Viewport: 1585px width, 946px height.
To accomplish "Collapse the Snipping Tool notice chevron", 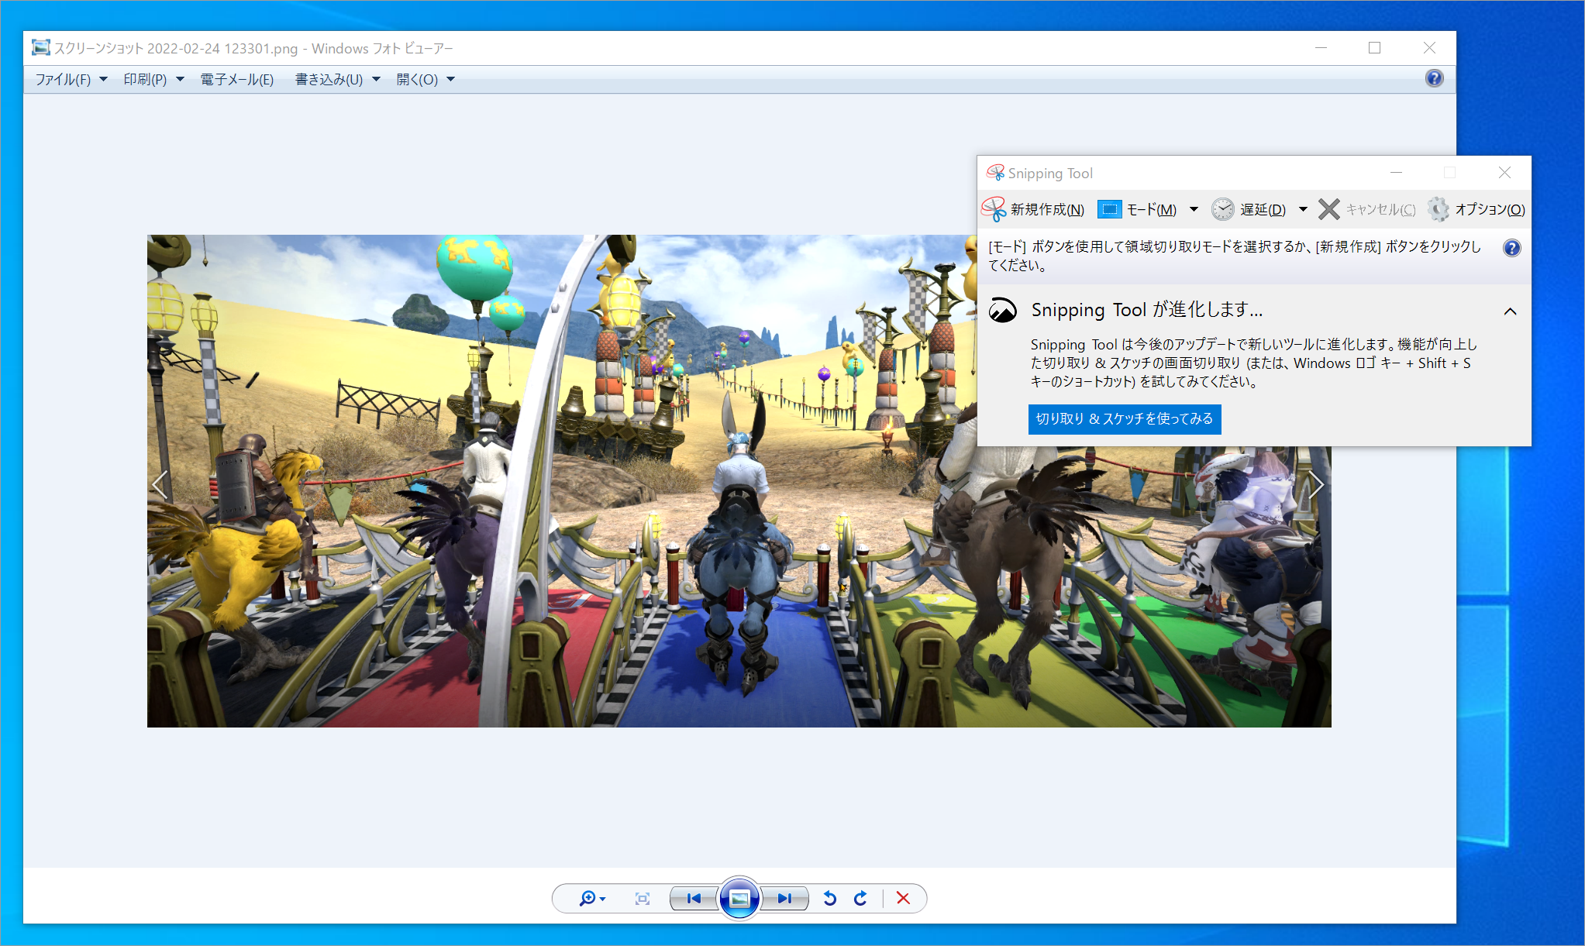I will [x=1510, y=311].
